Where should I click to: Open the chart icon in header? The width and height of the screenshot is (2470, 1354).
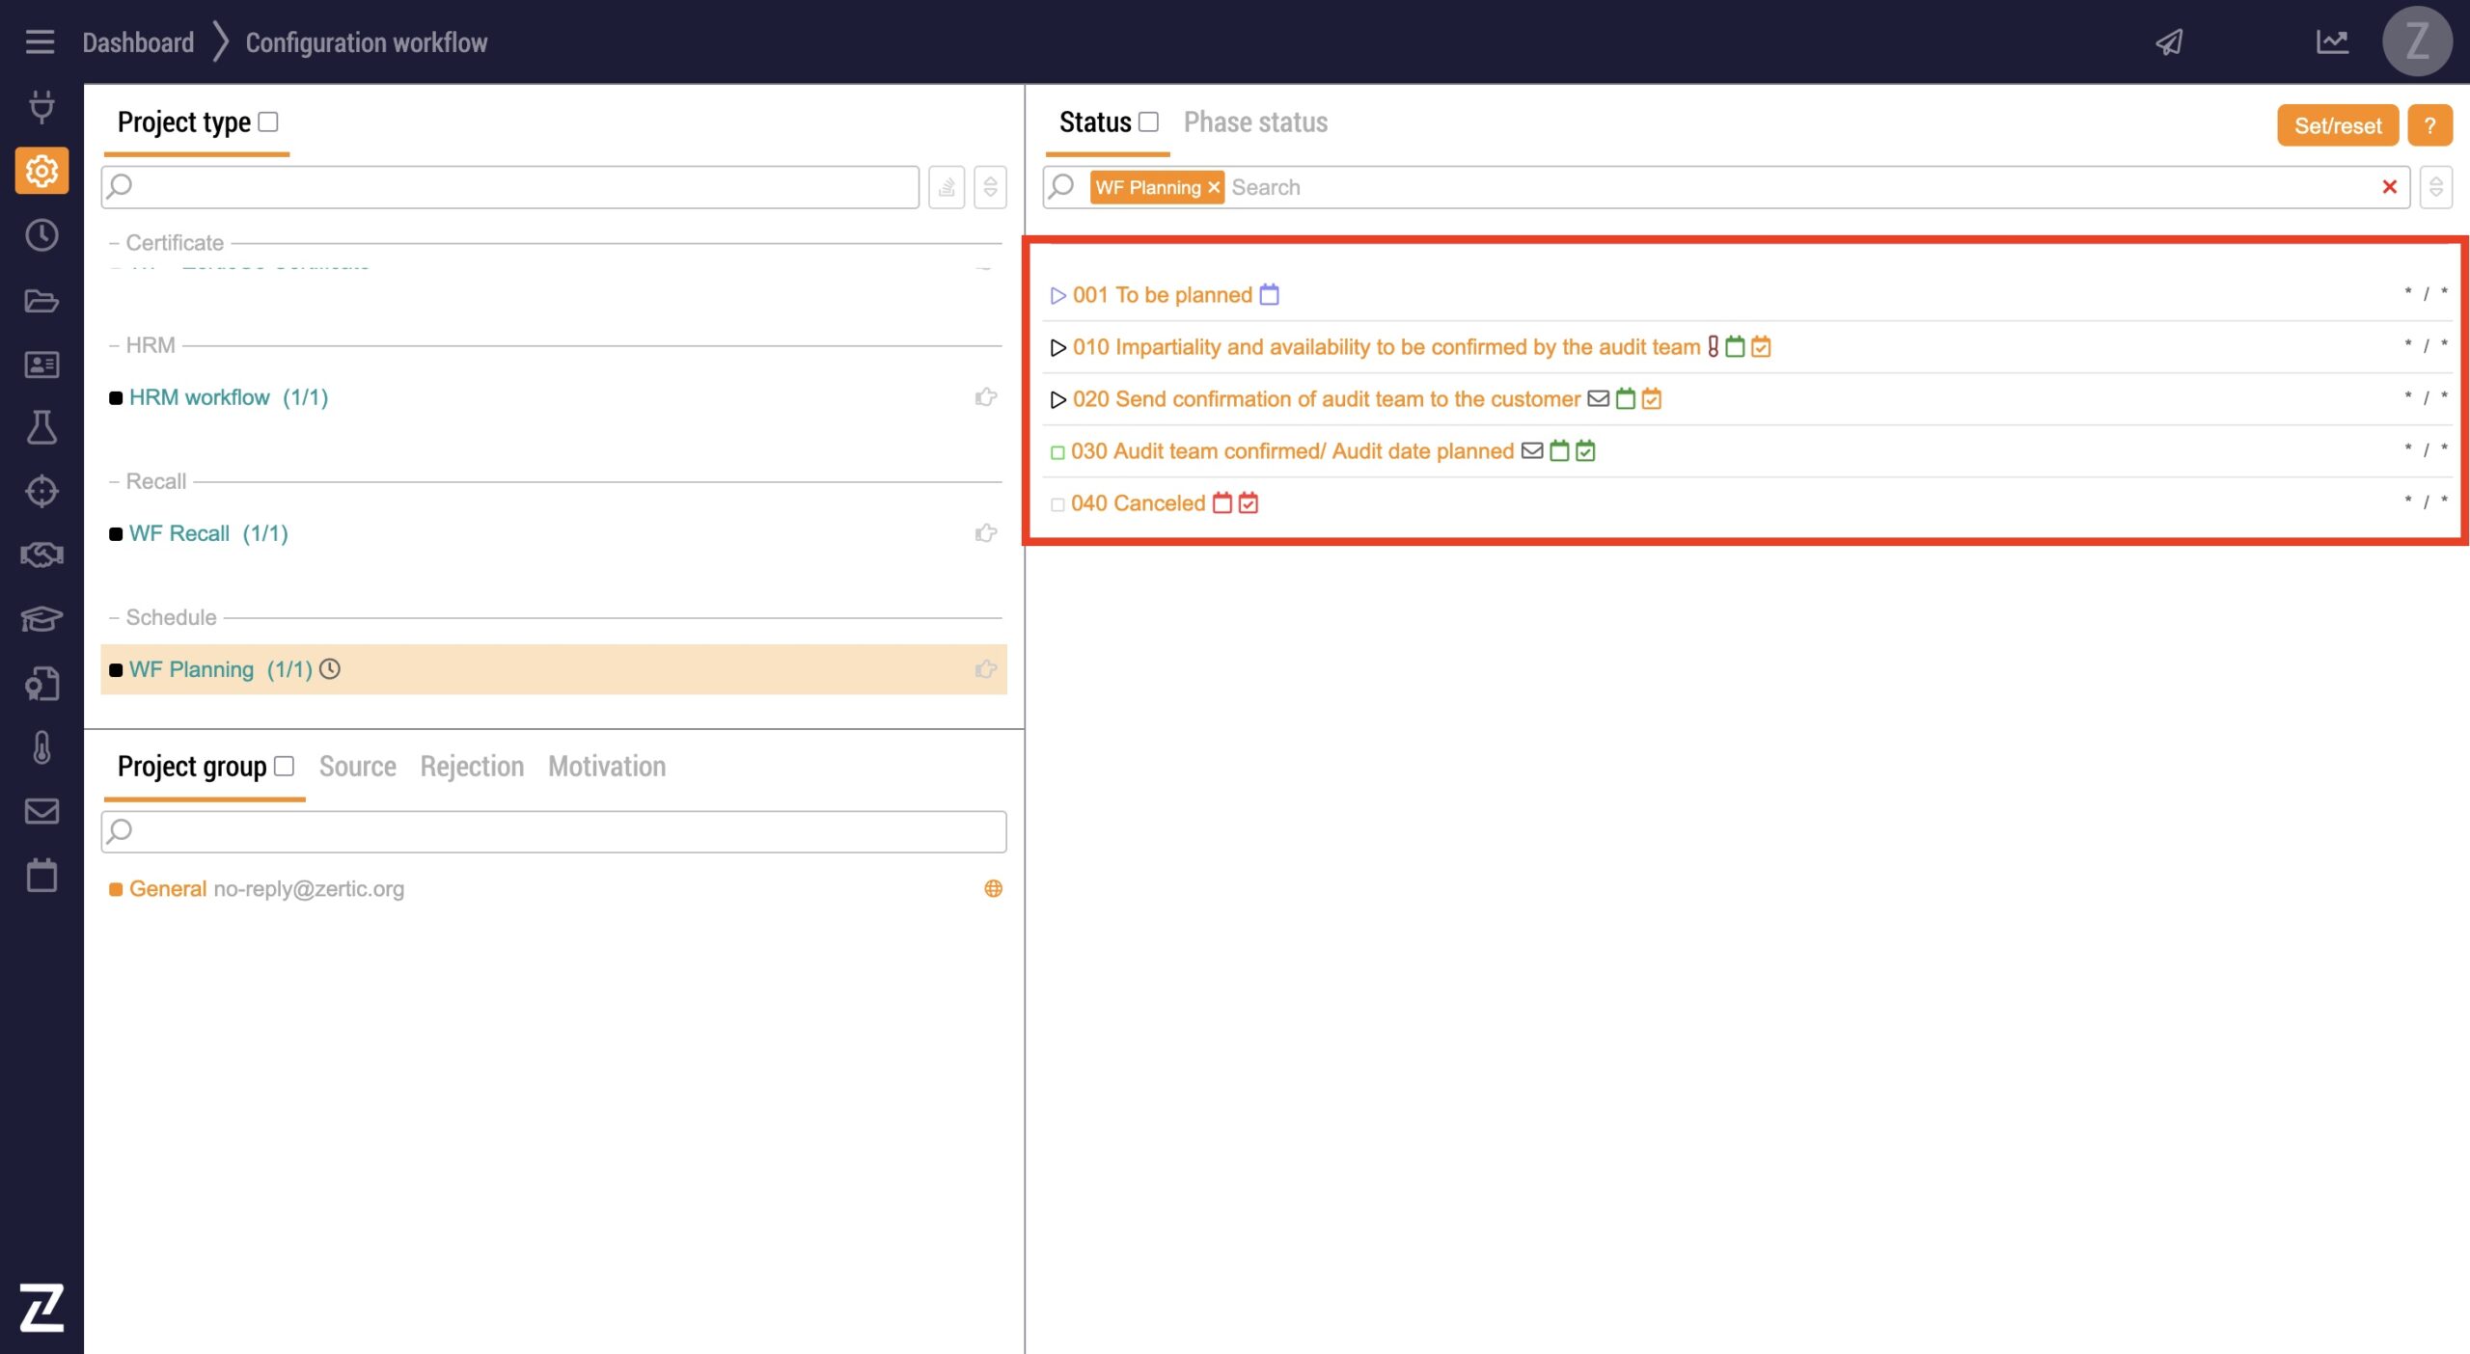(x=2332, y=42)
